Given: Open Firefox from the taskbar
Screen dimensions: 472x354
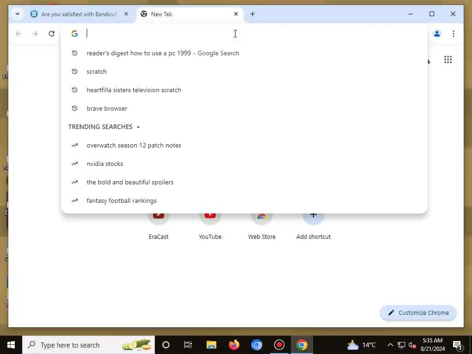Looking at the screenshot, I should [234, 345].
